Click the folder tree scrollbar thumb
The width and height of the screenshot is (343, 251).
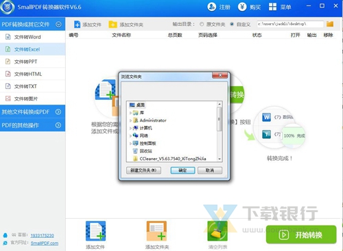coord(220,119)
